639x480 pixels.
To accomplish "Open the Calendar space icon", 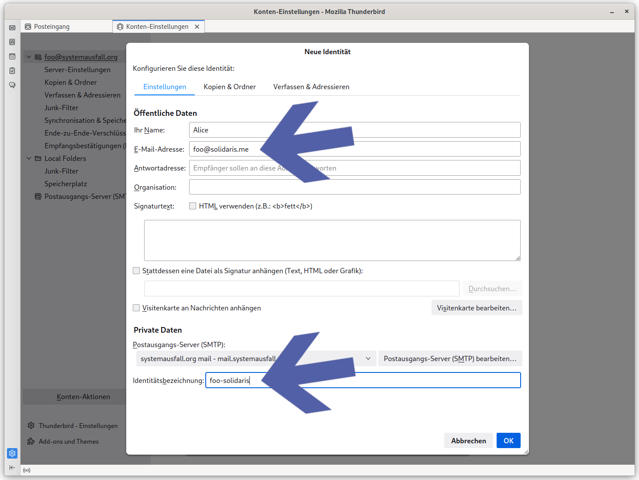I will click(x=12, y=56).
